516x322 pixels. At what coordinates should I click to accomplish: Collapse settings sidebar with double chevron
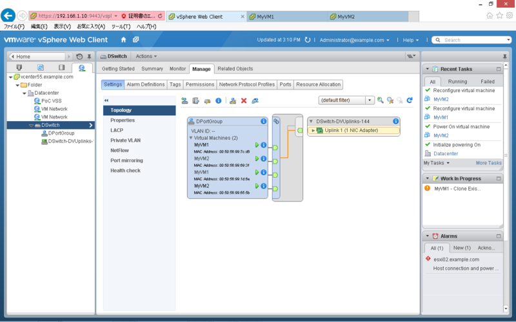coord(106,100)
